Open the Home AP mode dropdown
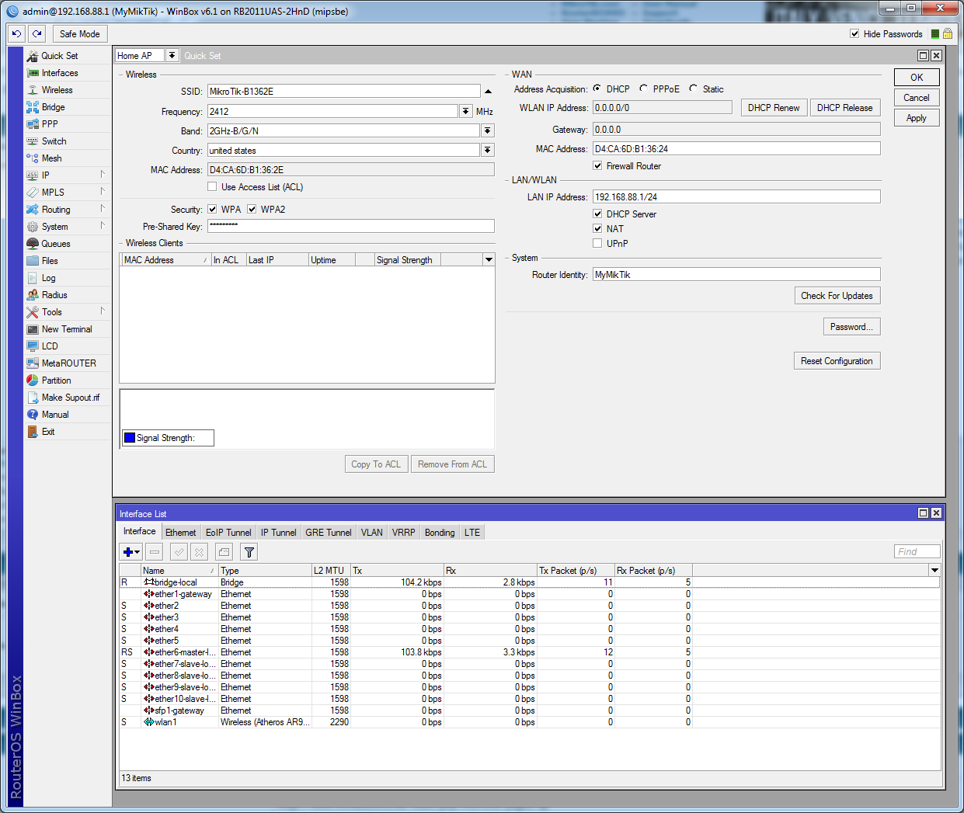 [x=172, y=56]
